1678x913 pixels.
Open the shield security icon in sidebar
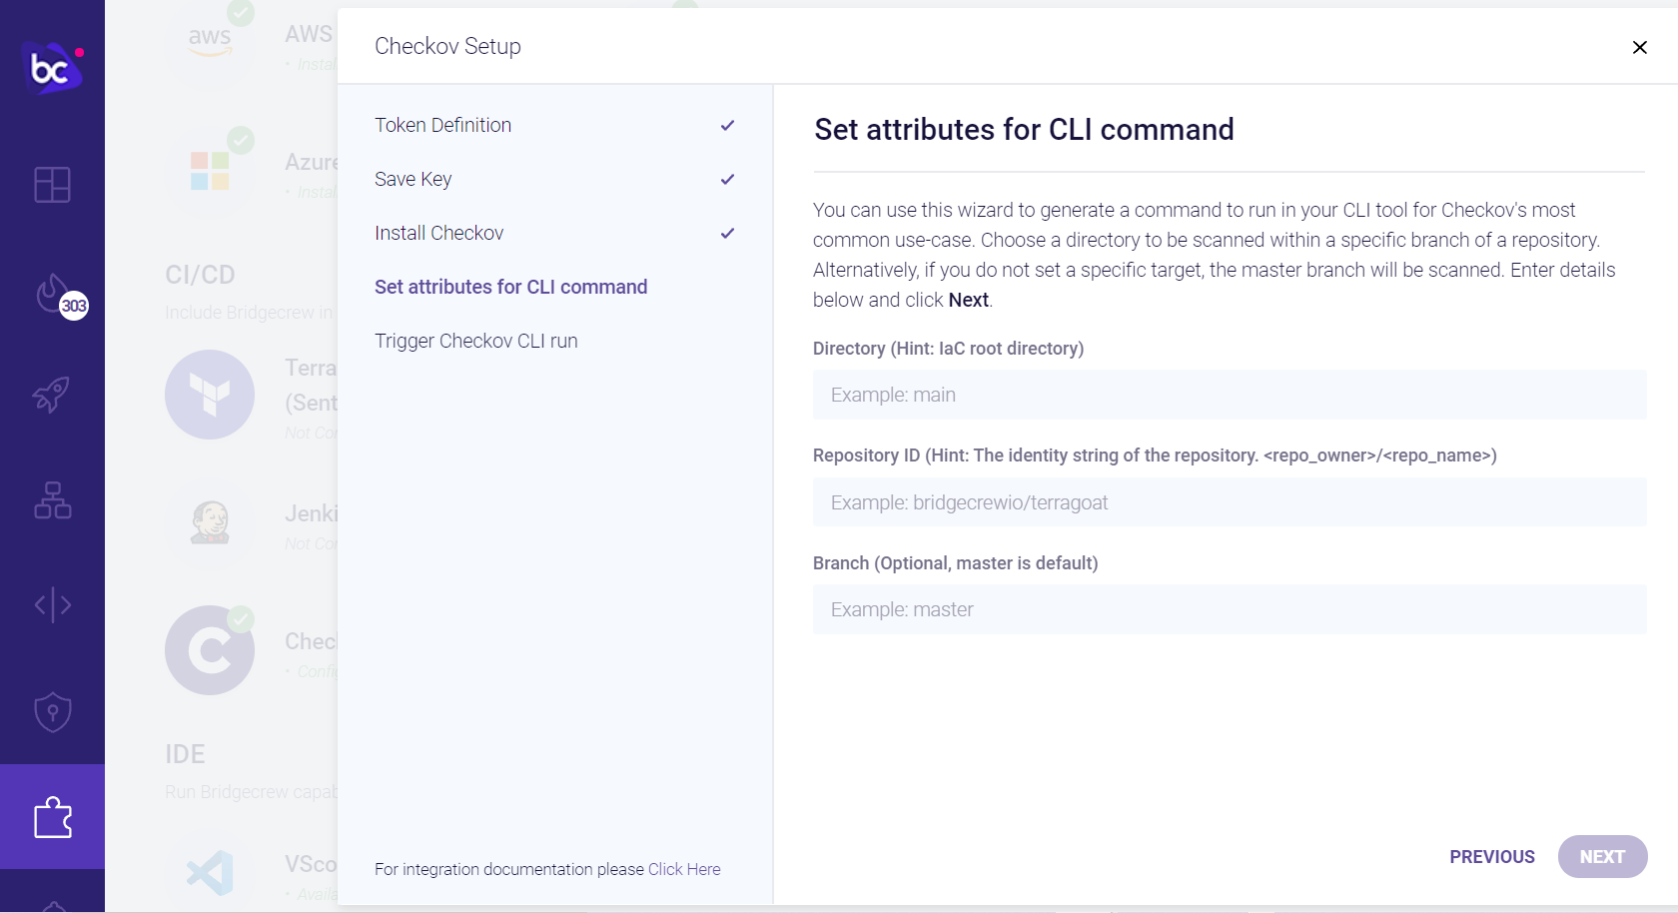click(x=52, y=712)
